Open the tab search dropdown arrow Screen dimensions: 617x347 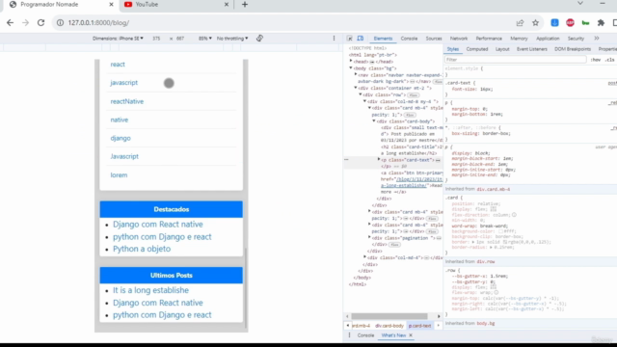coord(580,3)
